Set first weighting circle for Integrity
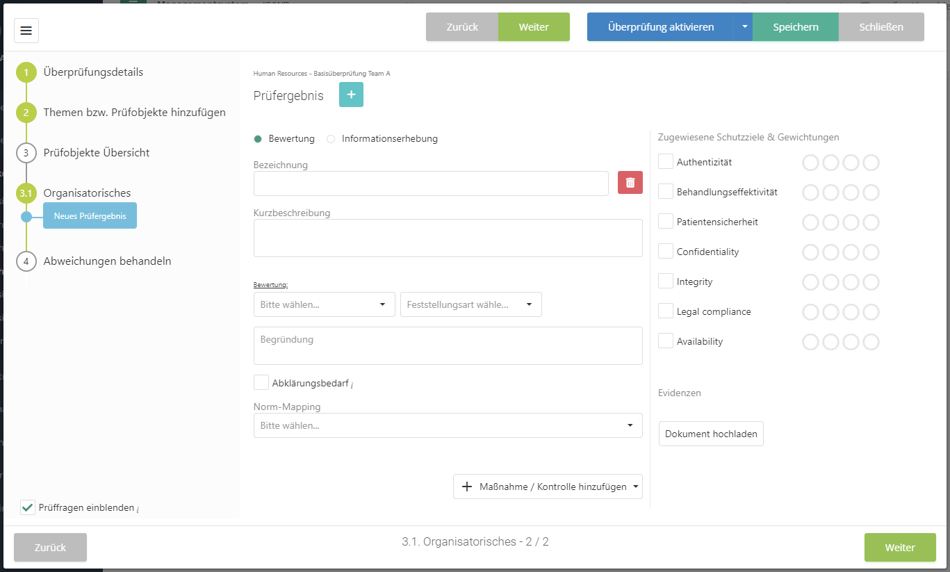This screenshot has height=572, width=950. 810,282
